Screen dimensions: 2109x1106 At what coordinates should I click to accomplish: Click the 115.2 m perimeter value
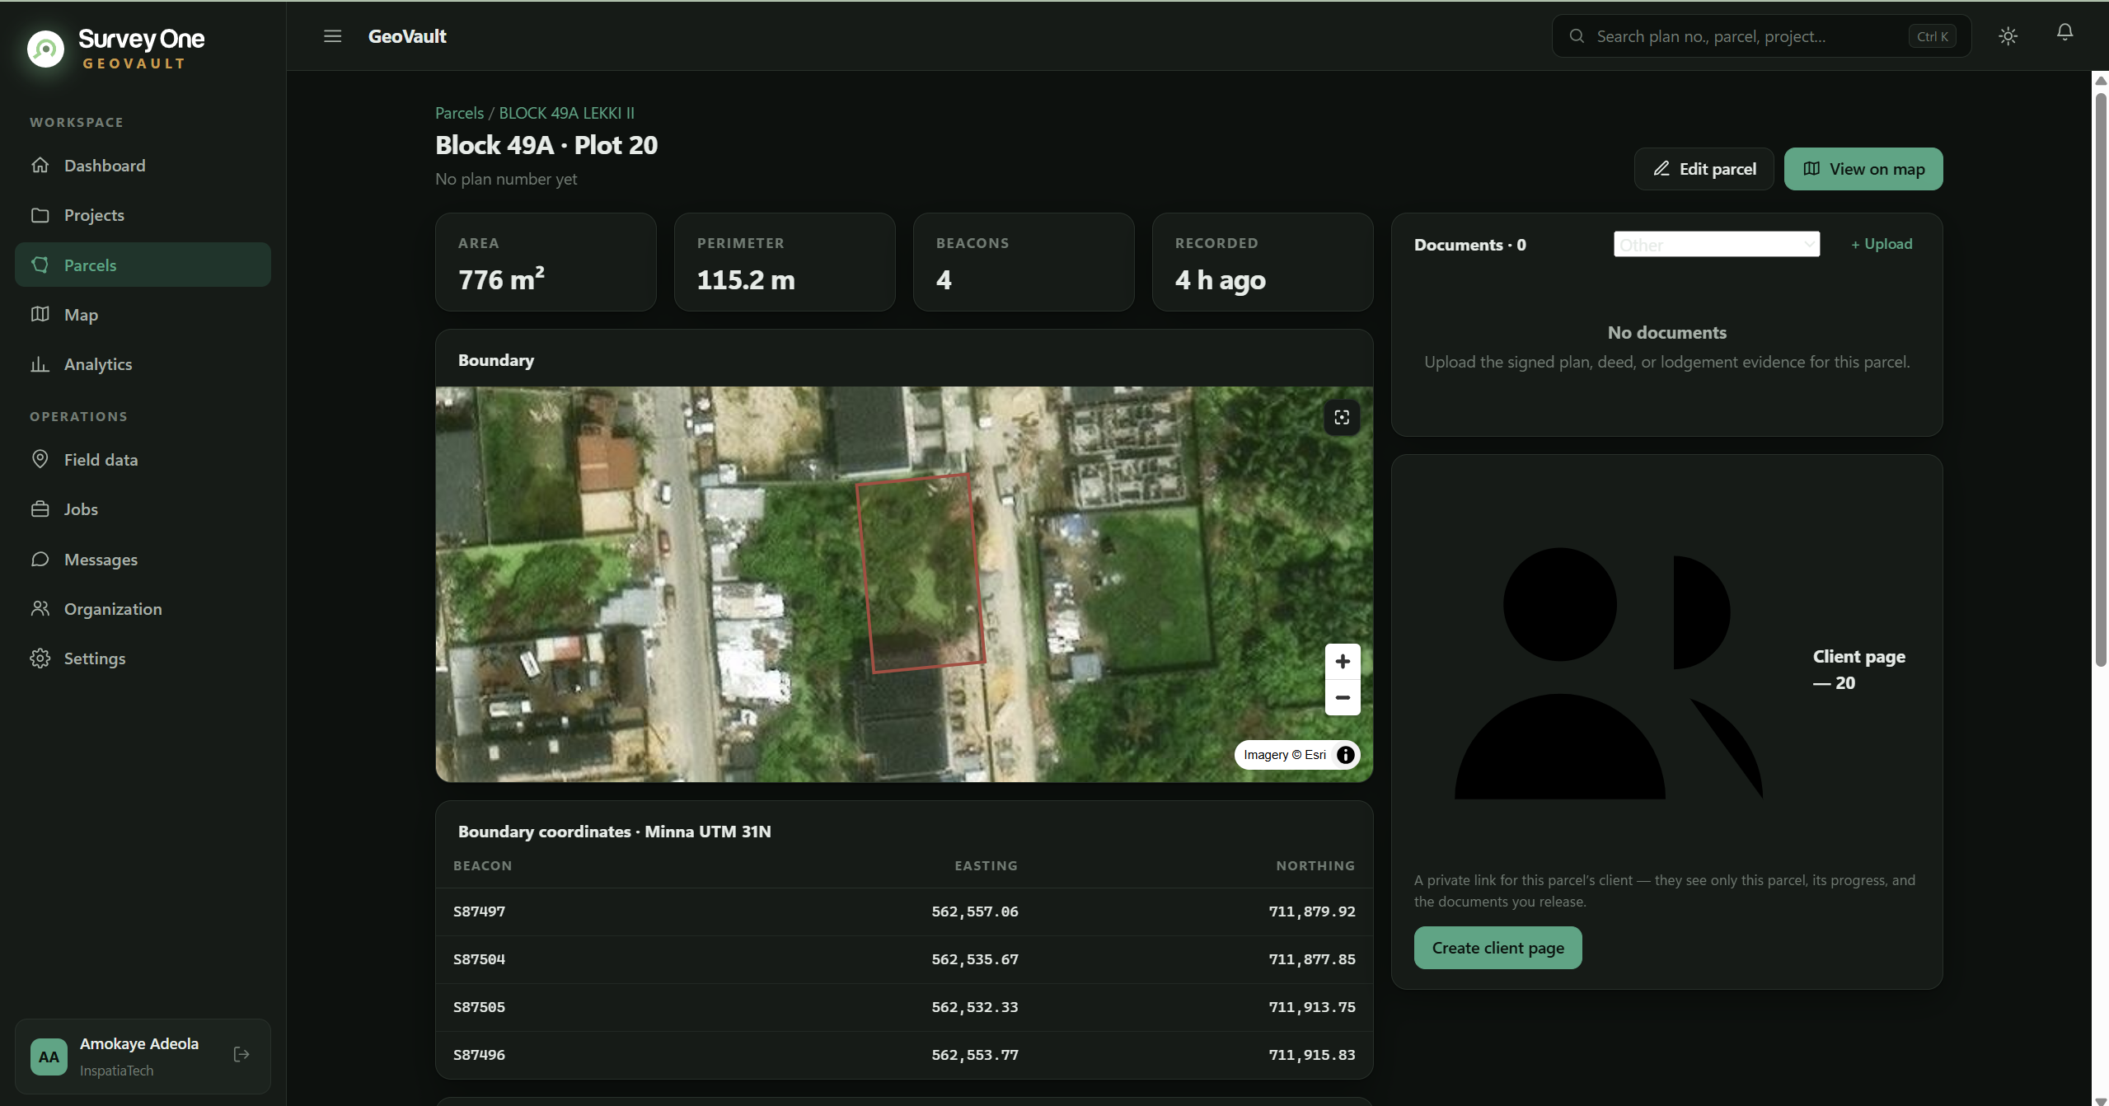tap(746, 280)
